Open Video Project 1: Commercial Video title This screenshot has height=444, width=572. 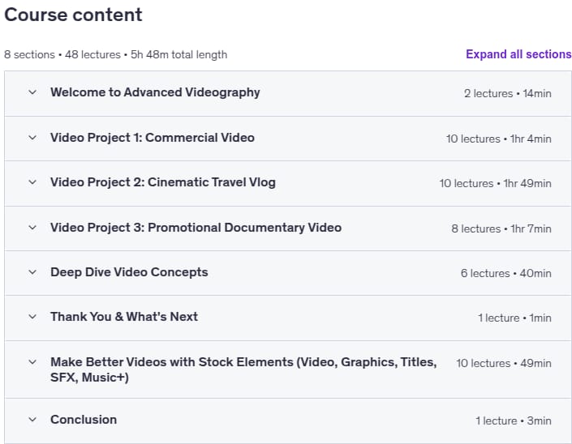153,138
